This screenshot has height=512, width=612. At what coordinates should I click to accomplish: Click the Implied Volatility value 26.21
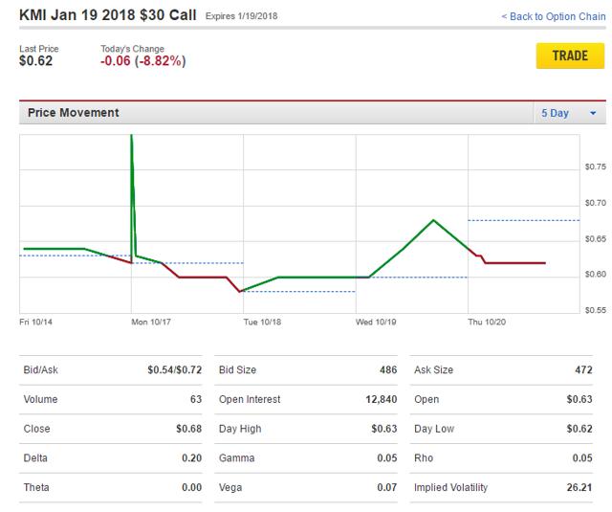pos(579,487)
